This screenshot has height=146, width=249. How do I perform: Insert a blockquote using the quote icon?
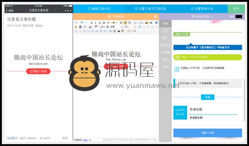[x=151, y=23]
